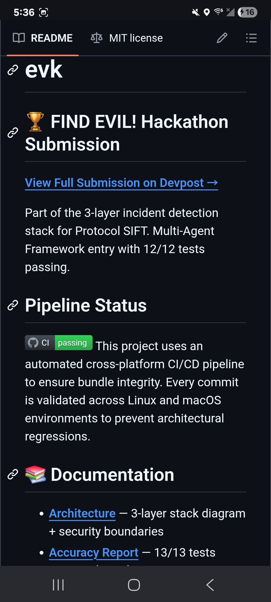Screen dimensions: 271x602
Task: Open the CI passing badge
Action: click(59, 343)
